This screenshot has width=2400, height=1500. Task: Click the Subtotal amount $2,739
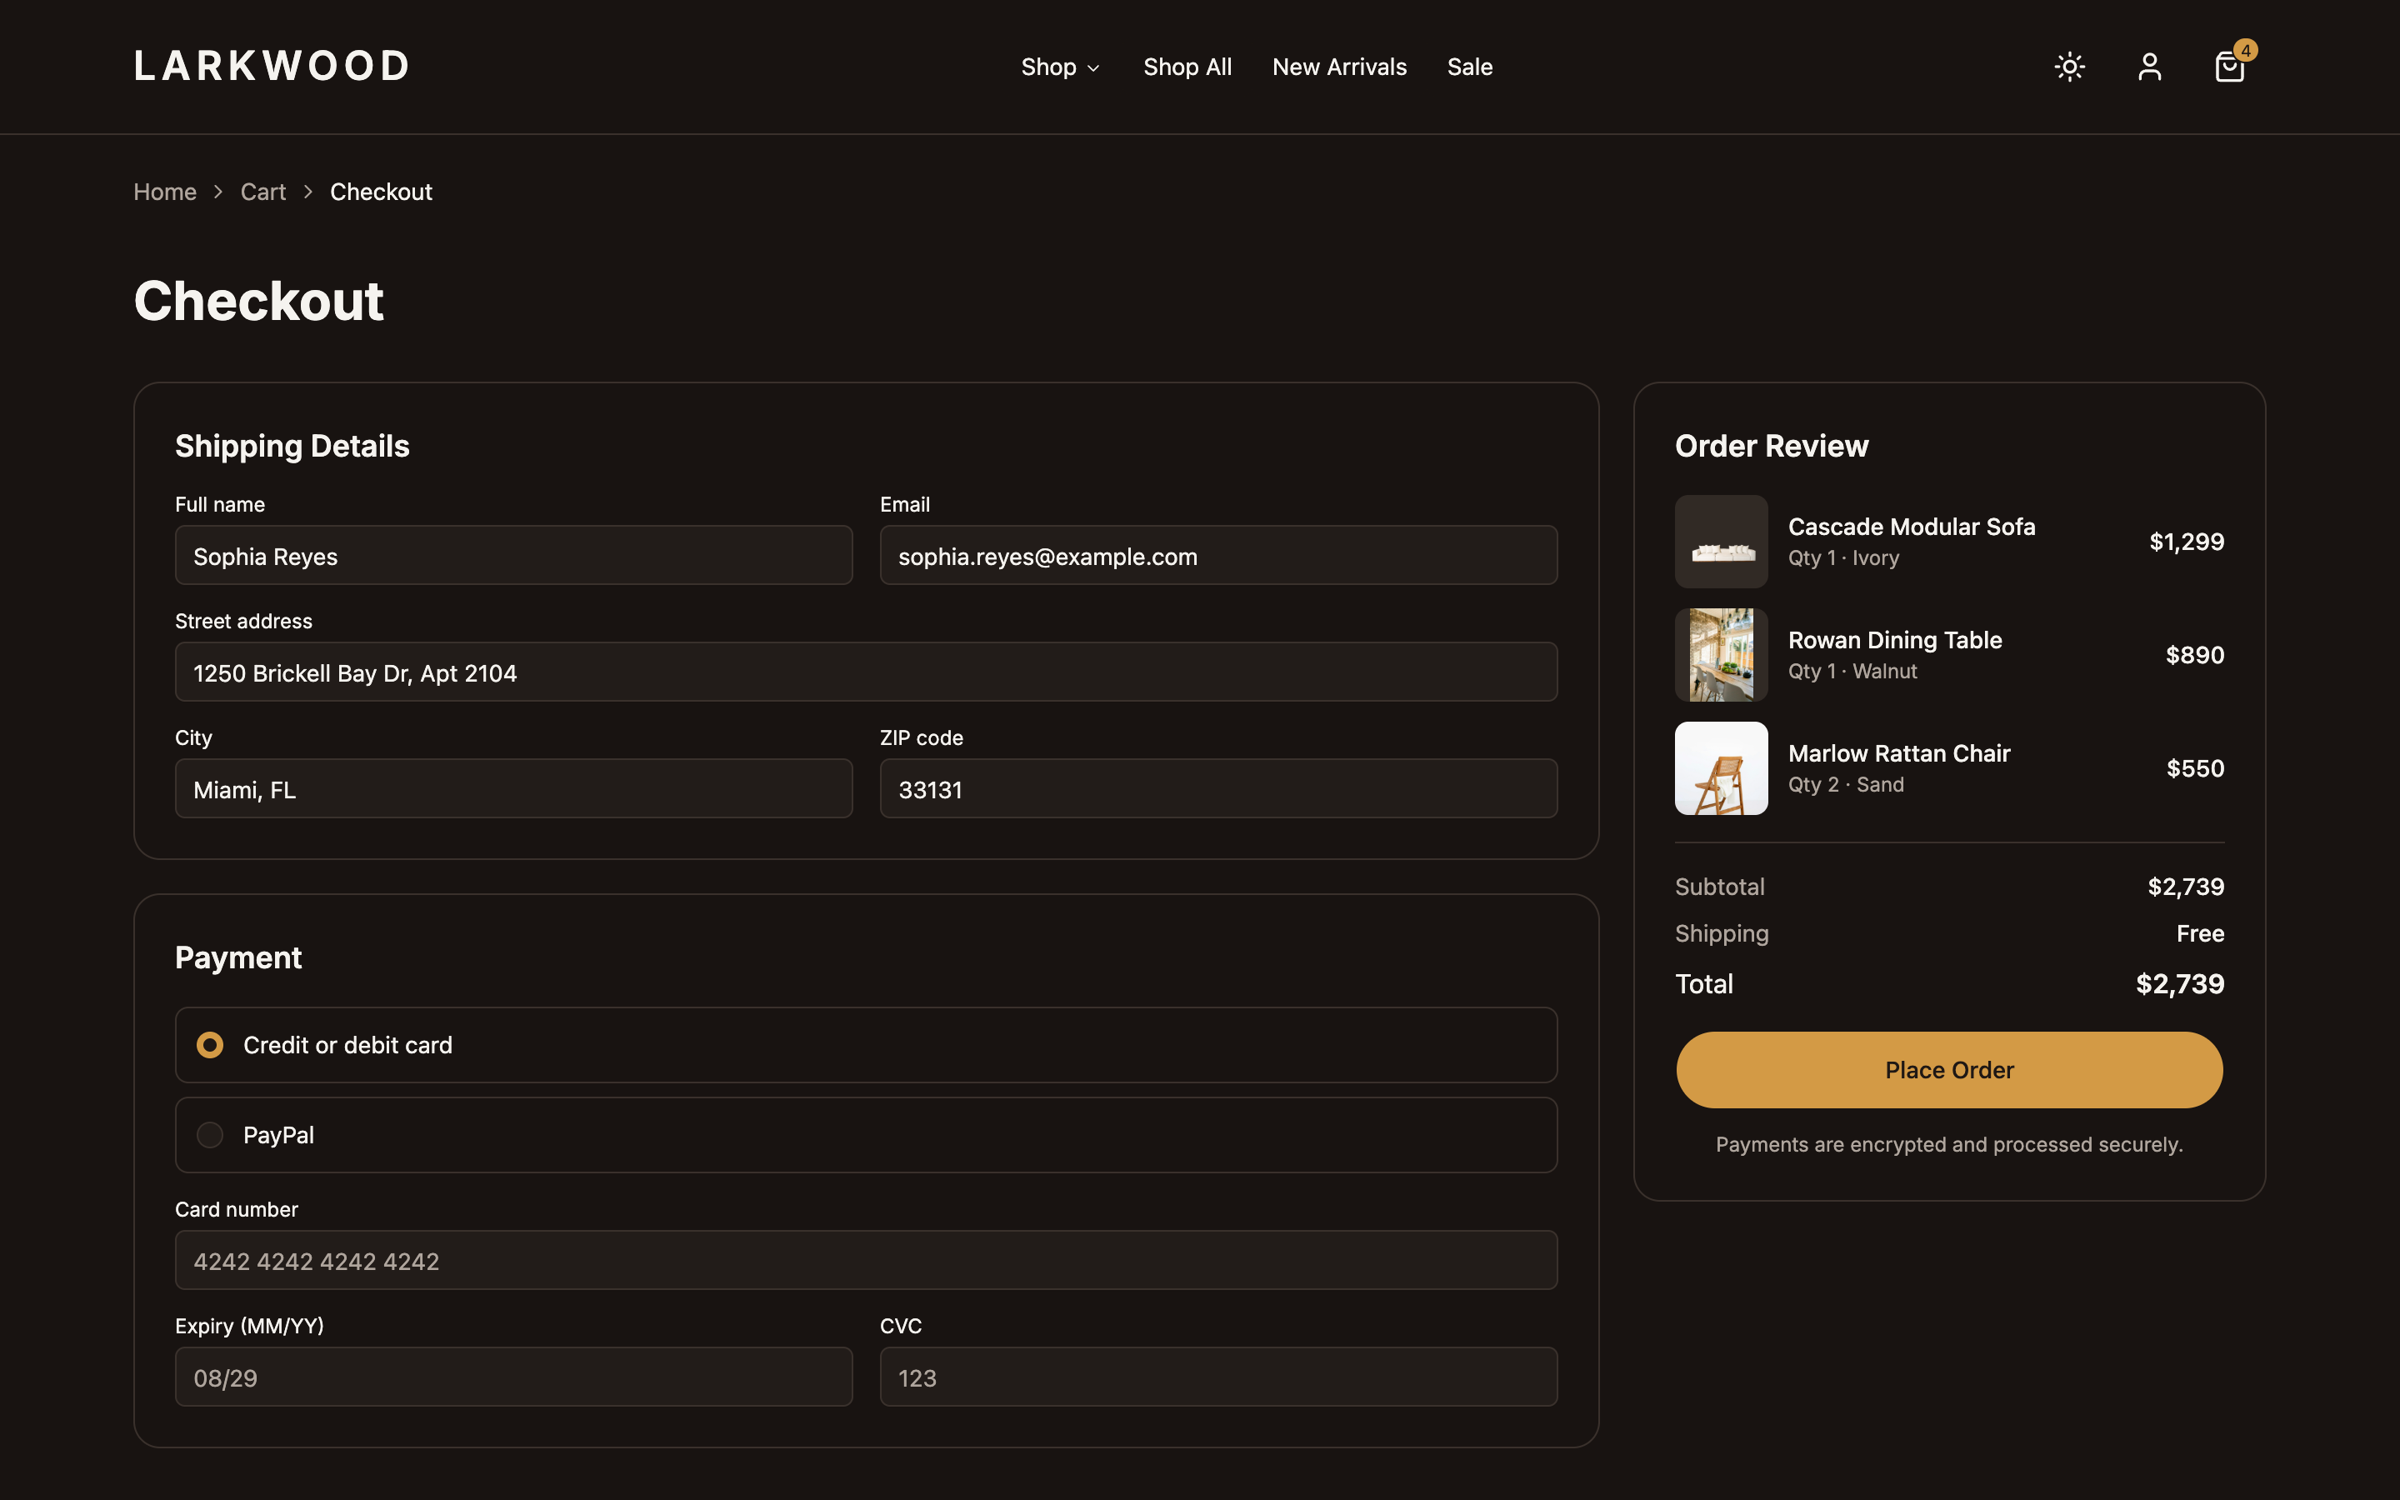click(x=2186, y=886)
